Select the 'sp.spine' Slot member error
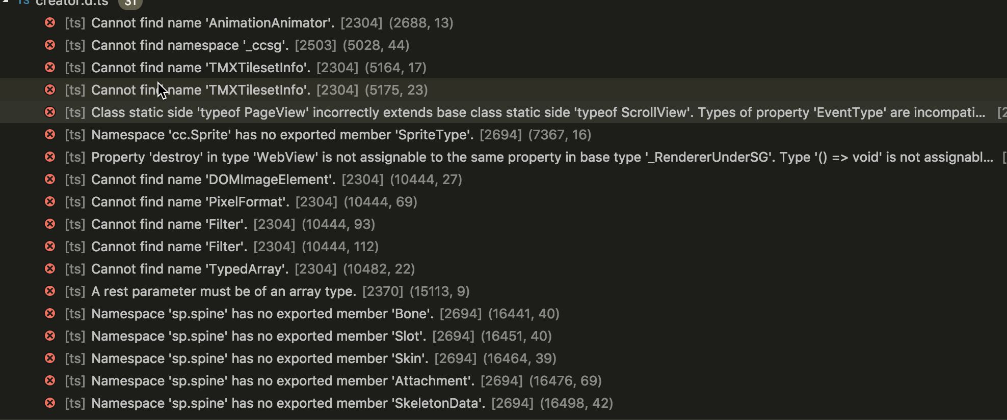Screen dimensions: 1007x420 (x=258, y=336)
